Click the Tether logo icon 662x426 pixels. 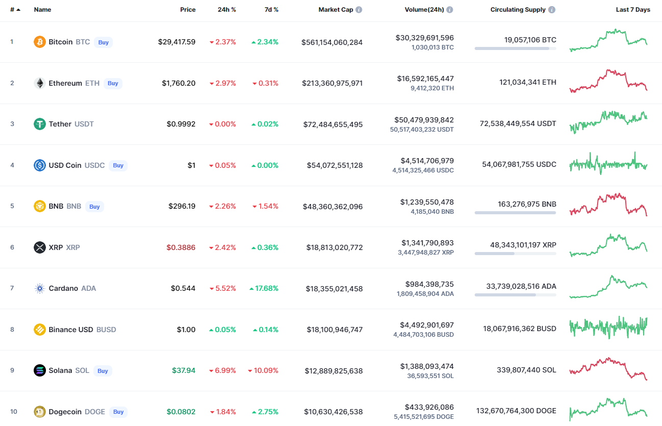click(x=40, y=124)
